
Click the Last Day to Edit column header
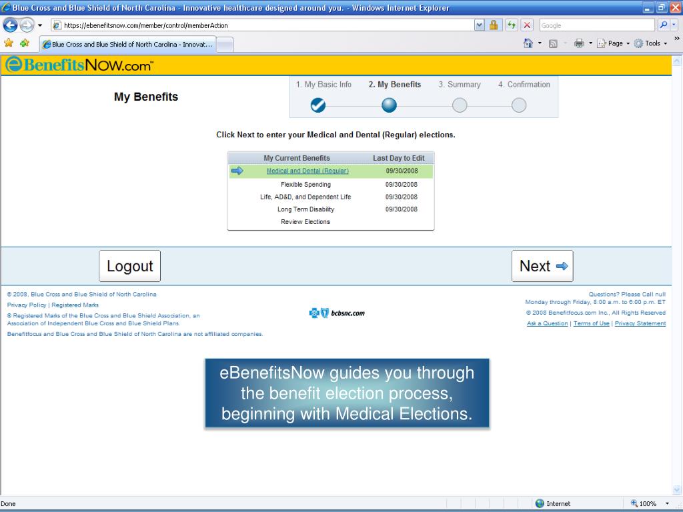pos(399,158)
